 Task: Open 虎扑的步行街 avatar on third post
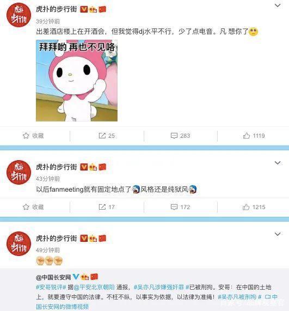click(19, 243)
